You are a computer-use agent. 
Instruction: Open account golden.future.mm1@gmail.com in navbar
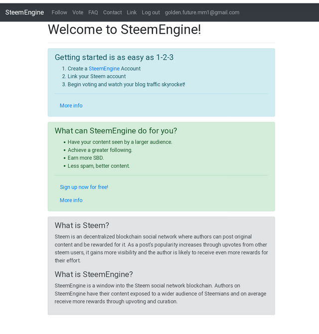(202, 12)
